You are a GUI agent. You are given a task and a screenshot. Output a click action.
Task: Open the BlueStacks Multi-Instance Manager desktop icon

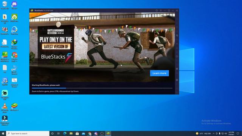(5, 57)
